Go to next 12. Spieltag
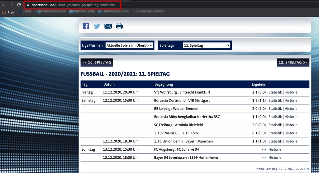 (293, 63)
